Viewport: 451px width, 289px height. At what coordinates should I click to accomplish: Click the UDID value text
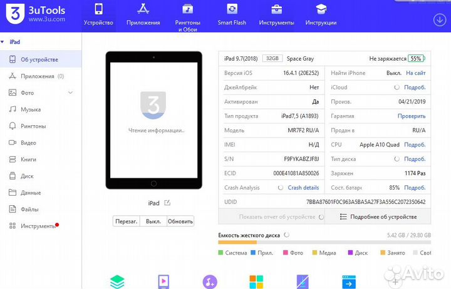pyautogui.click(x=366, y=202)
